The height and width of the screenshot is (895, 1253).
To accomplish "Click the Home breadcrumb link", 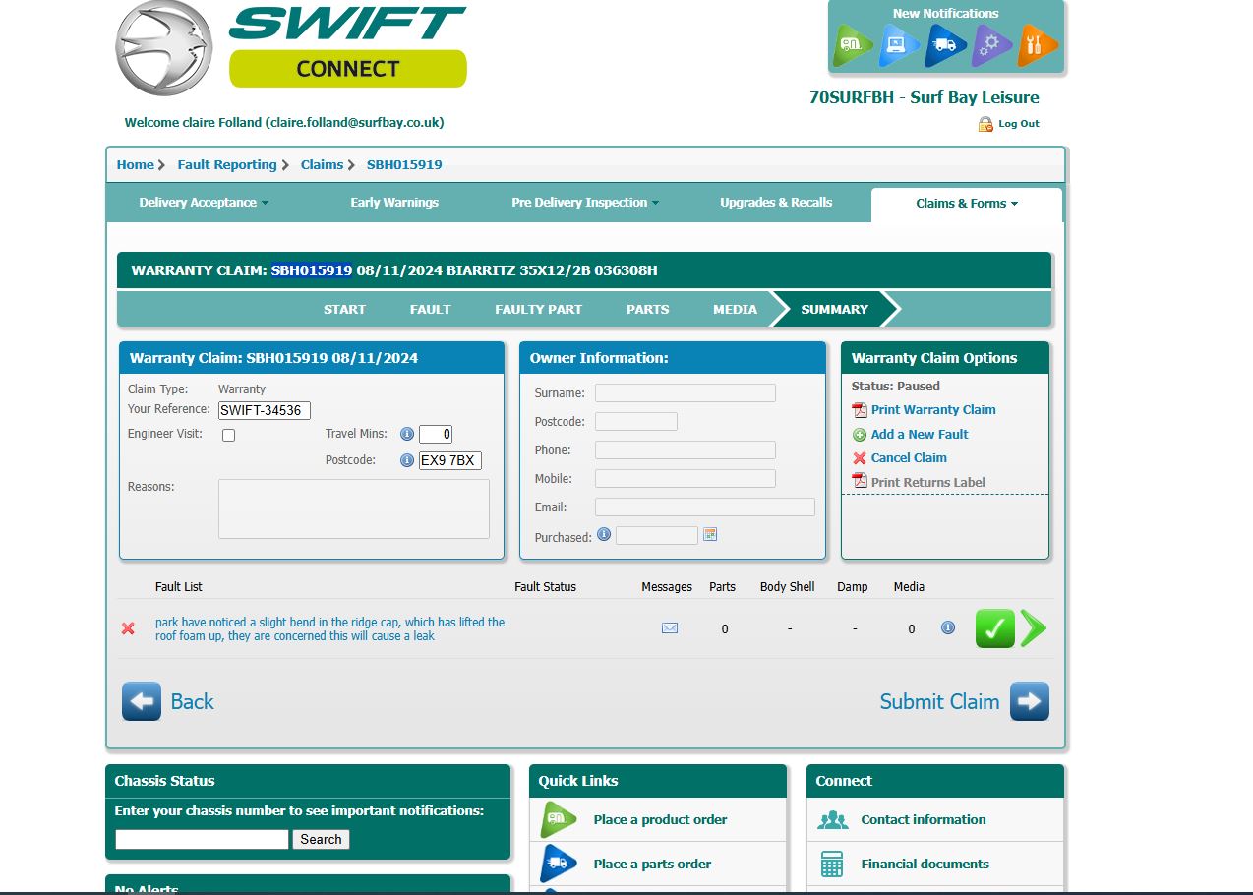I will click(x=135, y=165).
